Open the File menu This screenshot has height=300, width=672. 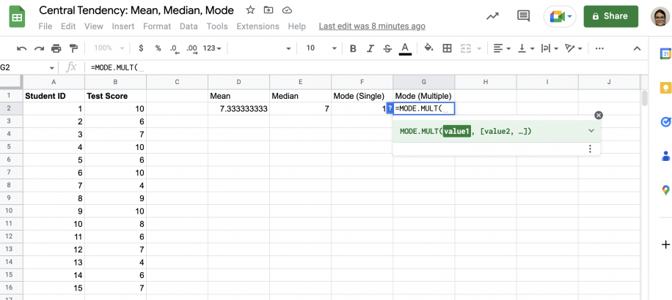[45, 26]
